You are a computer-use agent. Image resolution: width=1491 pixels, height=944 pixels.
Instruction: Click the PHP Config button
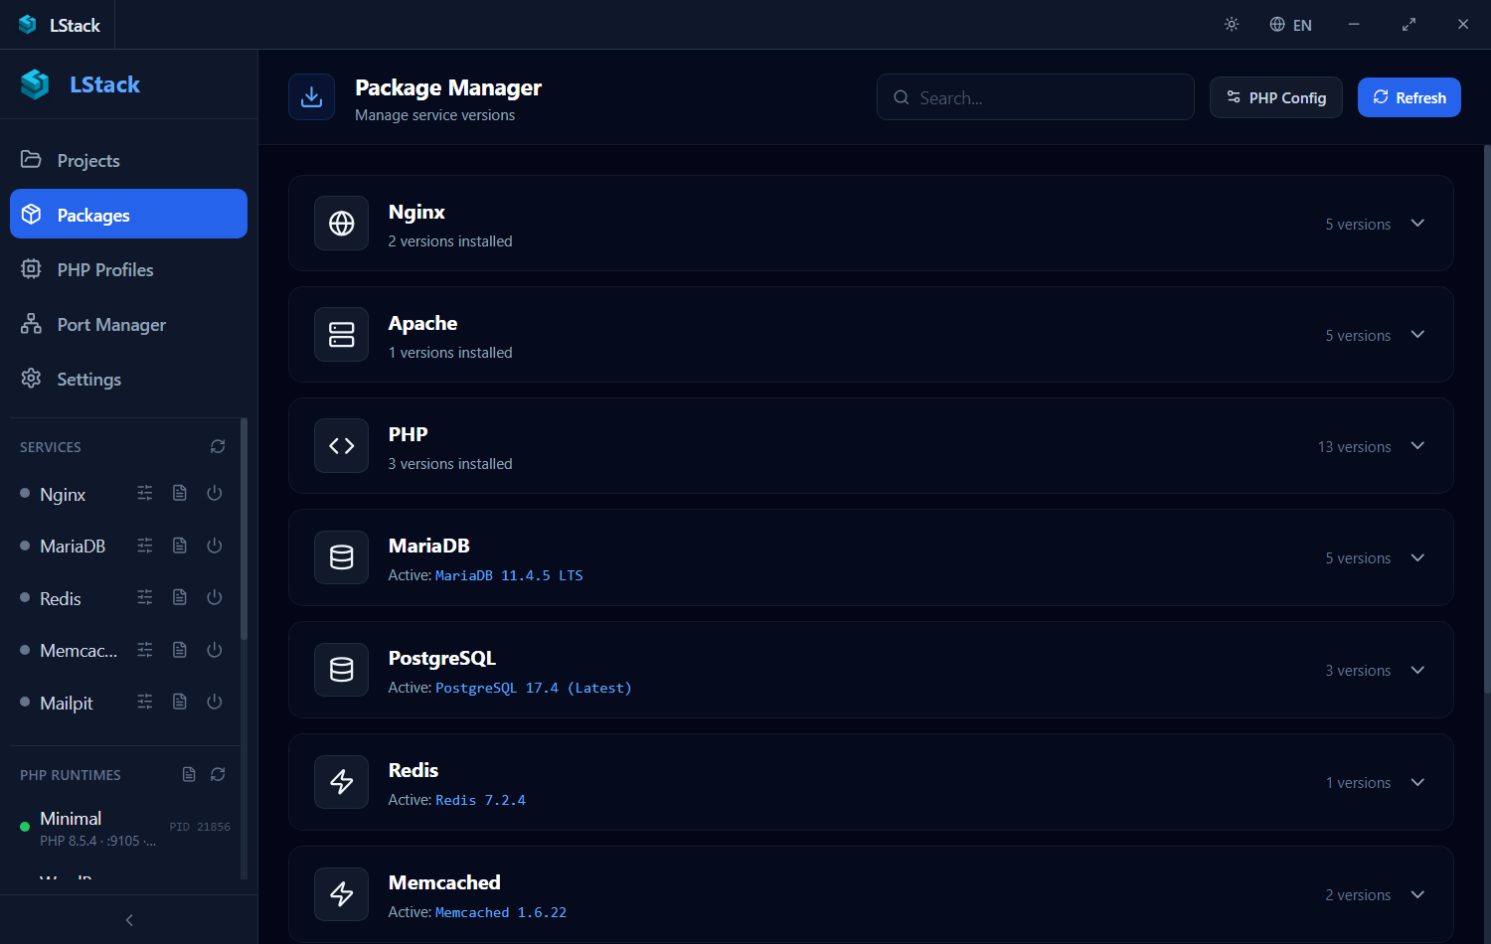point(1276,97)
